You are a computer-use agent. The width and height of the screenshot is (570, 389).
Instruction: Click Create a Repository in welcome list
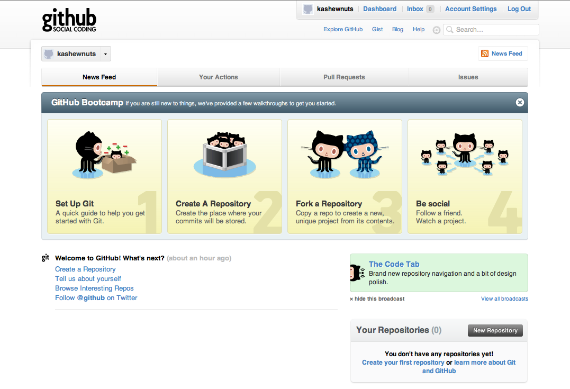pos(85,269)
